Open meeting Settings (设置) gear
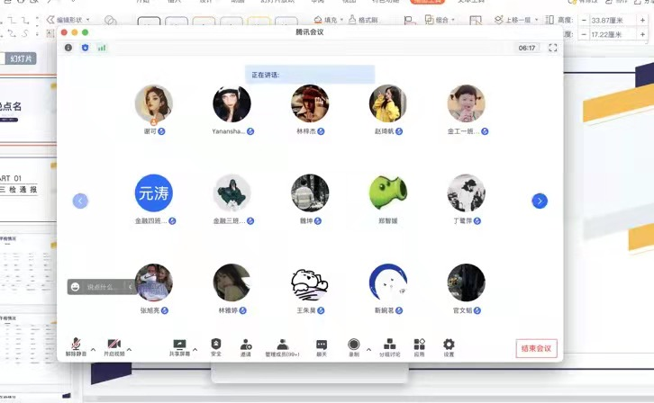 coord(449,345)
